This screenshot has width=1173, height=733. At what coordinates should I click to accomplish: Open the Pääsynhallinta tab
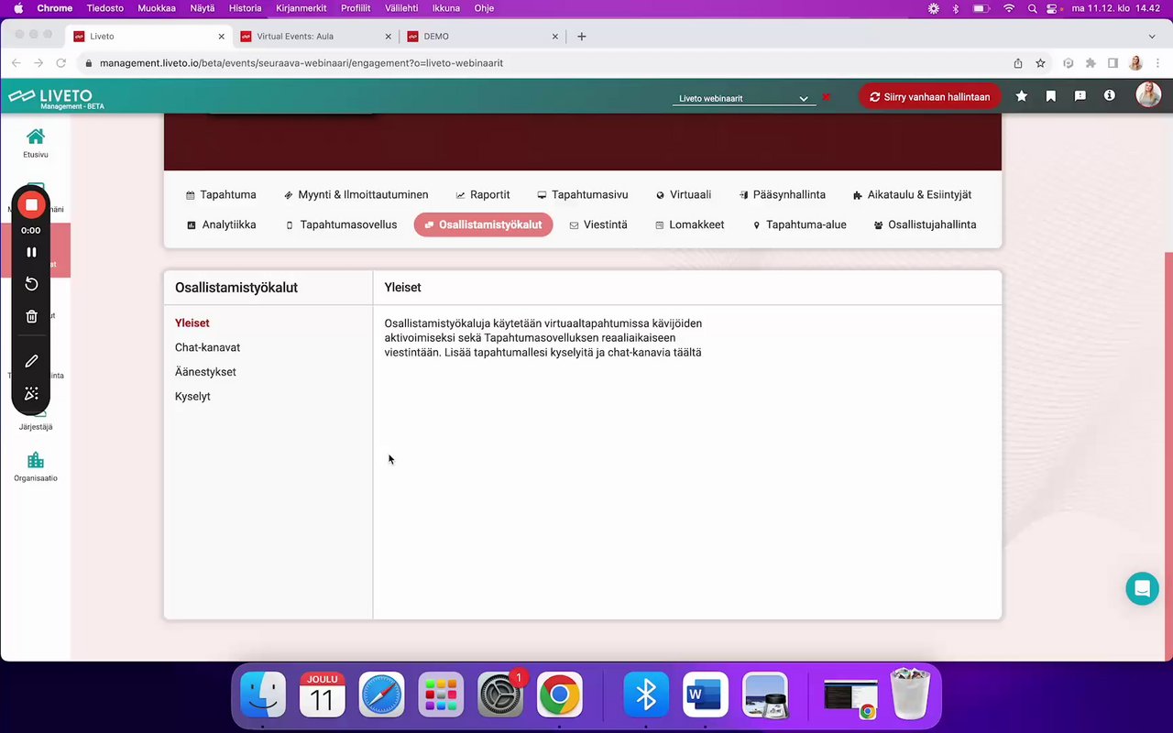pyautogui.click(x=783, y=194)
